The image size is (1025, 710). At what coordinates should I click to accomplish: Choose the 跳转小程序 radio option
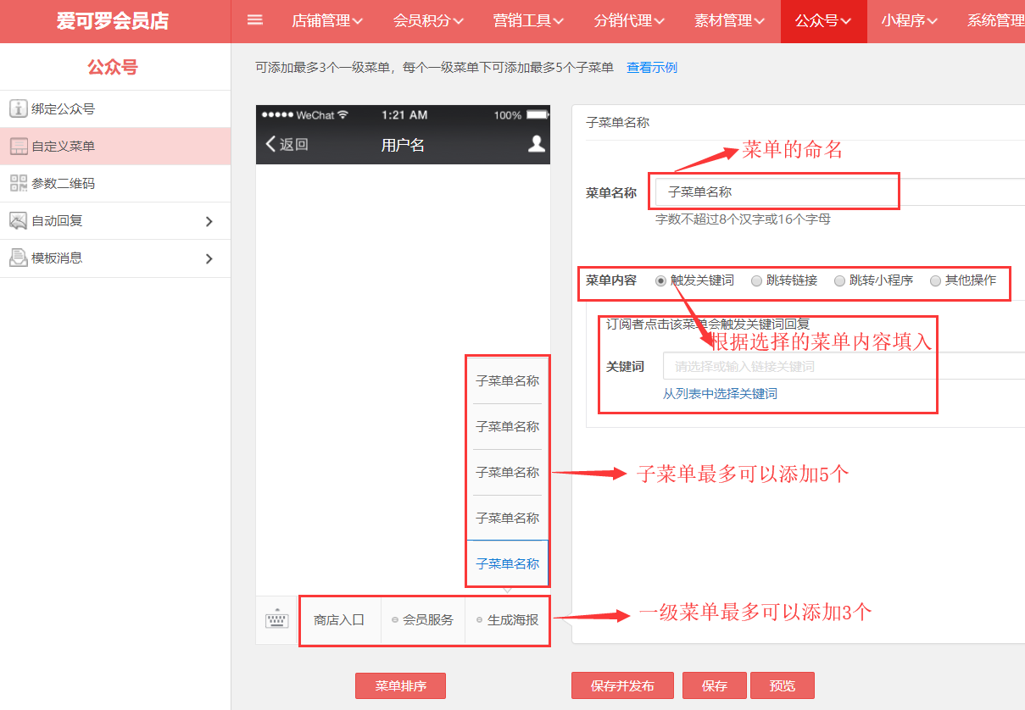pyautogui.click(x=839, y=280)
